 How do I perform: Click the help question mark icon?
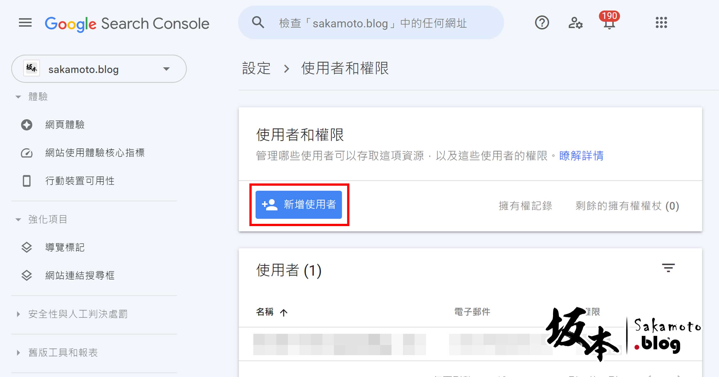542,23
